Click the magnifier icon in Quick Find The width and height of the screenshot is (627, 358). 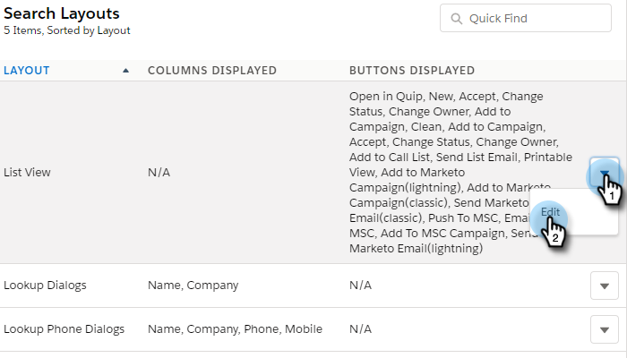pos(457,18)
